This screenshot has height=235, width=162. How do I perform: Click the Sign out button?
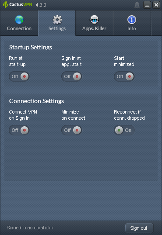(139, 228)
